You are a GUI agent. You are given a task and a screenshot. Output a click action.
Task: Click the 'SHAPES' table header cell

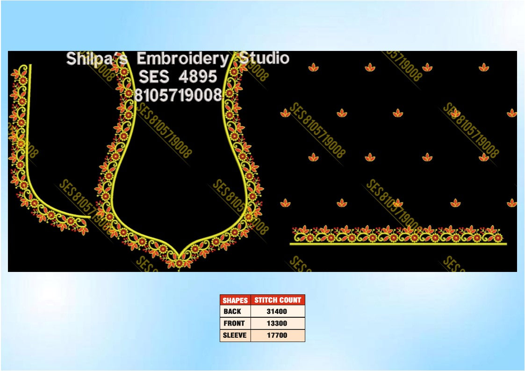(235, 300)
